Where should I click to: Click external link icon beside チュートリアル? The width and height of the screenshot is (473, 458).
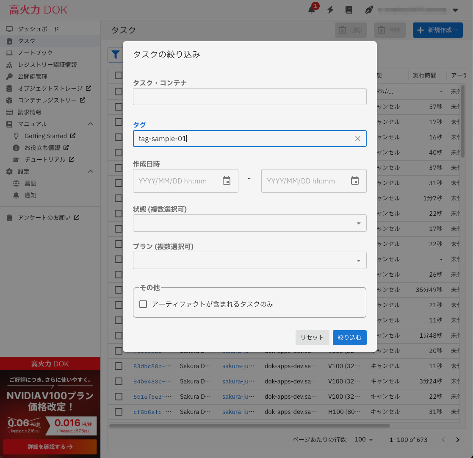71,159
